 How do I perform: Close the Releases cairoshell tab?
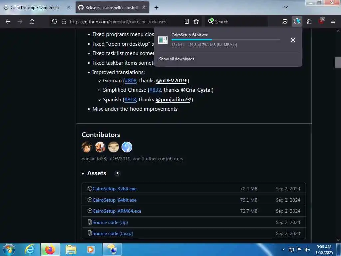pyautogui.click(x=144, y=7)
